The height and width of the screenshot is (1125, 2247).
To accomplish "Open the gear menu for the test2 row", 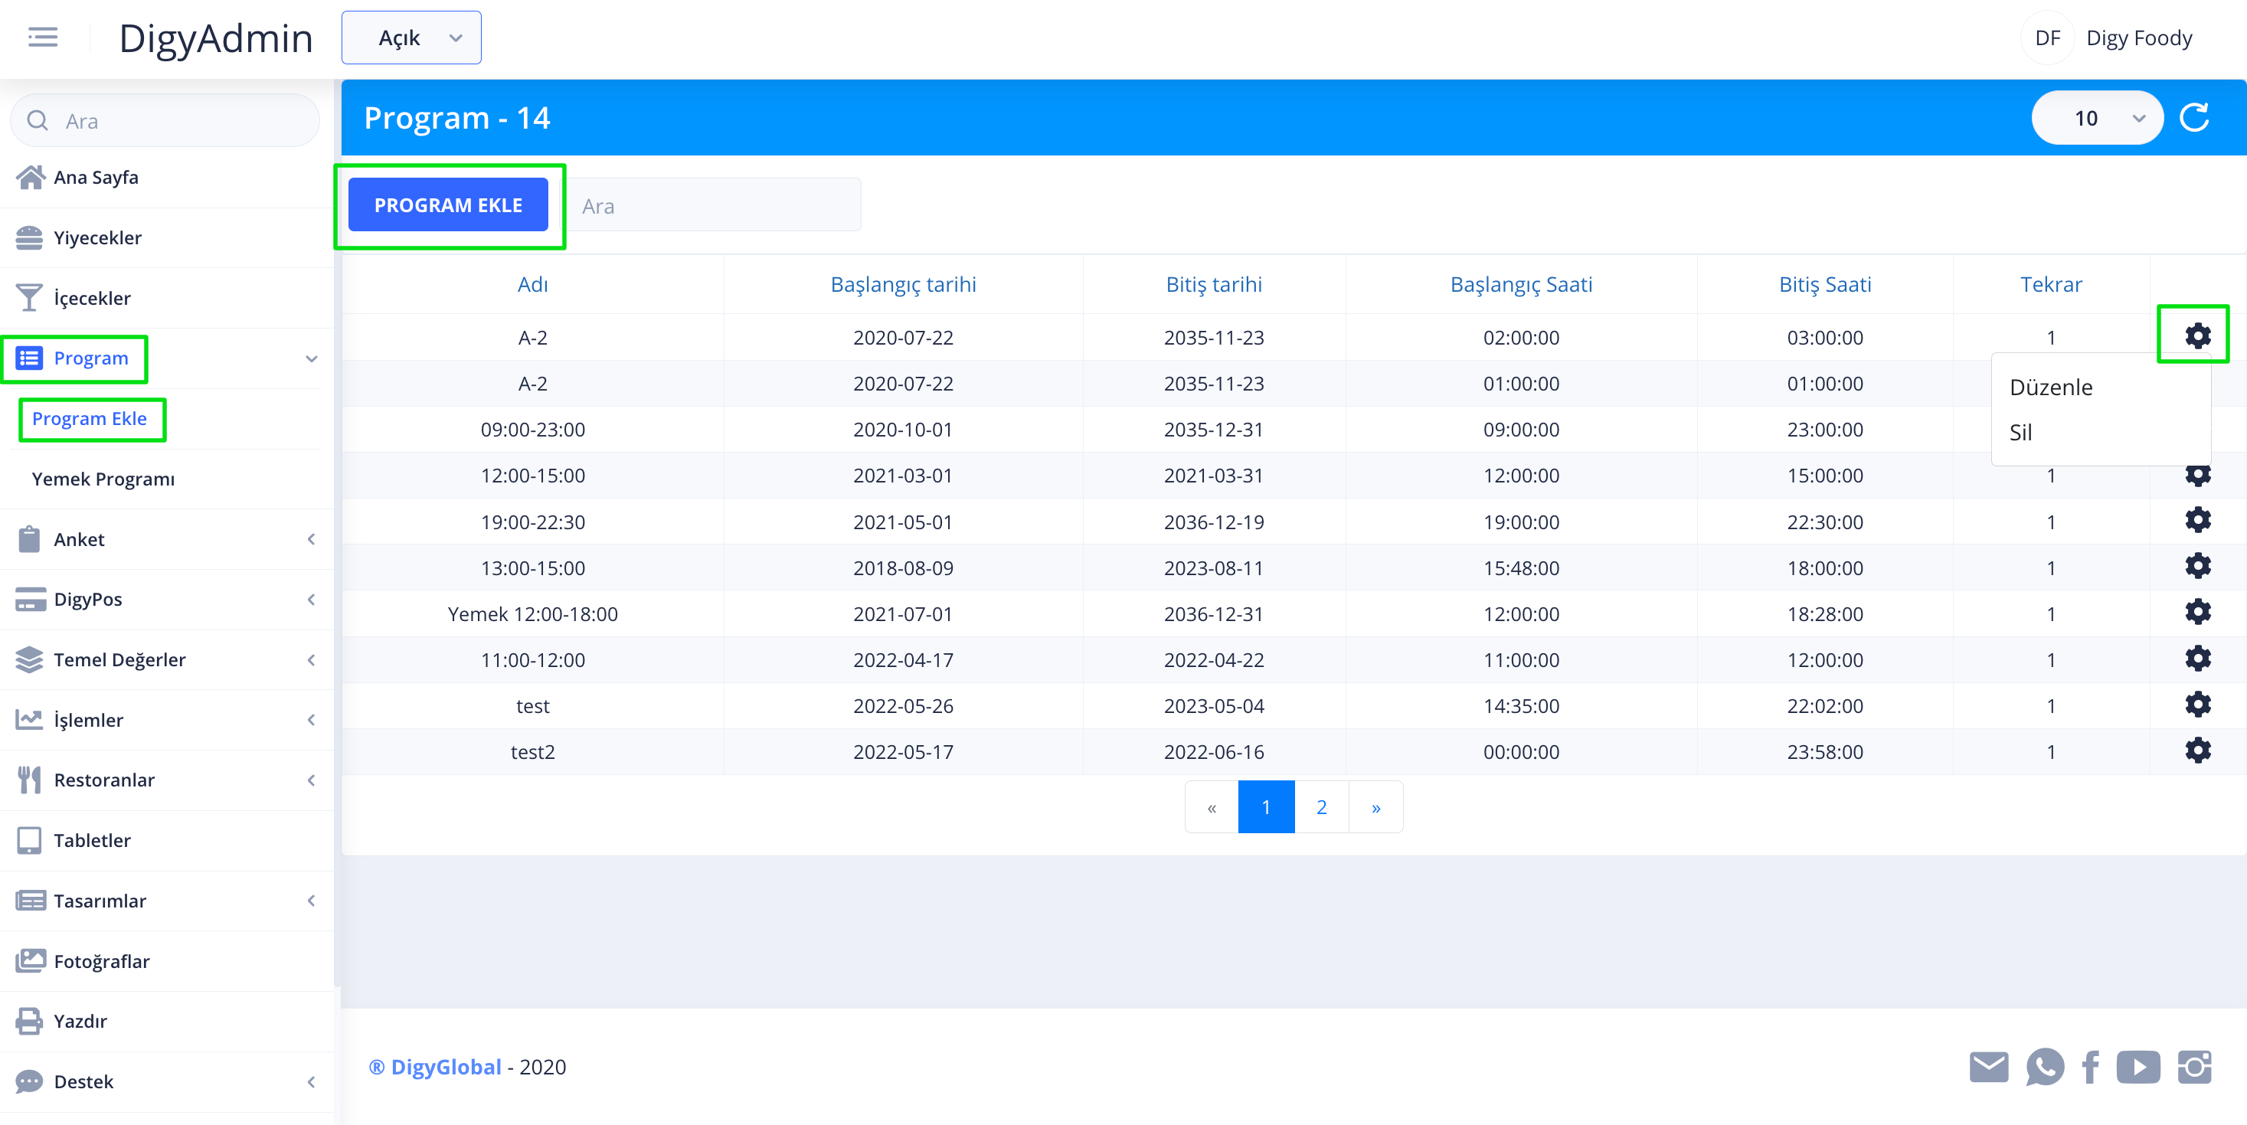I will pos(2196,750).
